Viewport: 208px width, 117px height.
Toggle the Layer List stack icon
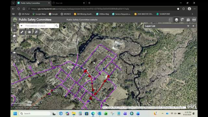point(176,19)
